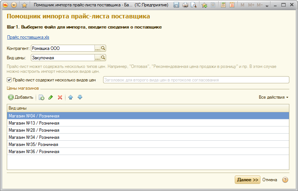Click the Save diskette icon

point(176,5)
